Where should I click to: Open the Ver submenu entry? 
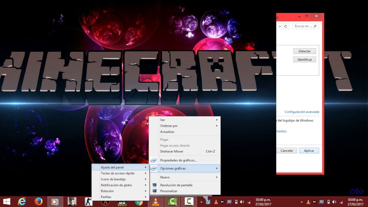185,120
